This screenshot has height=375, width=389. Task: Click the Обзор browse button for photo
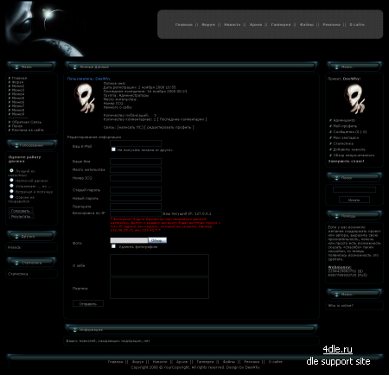point(157,240)
